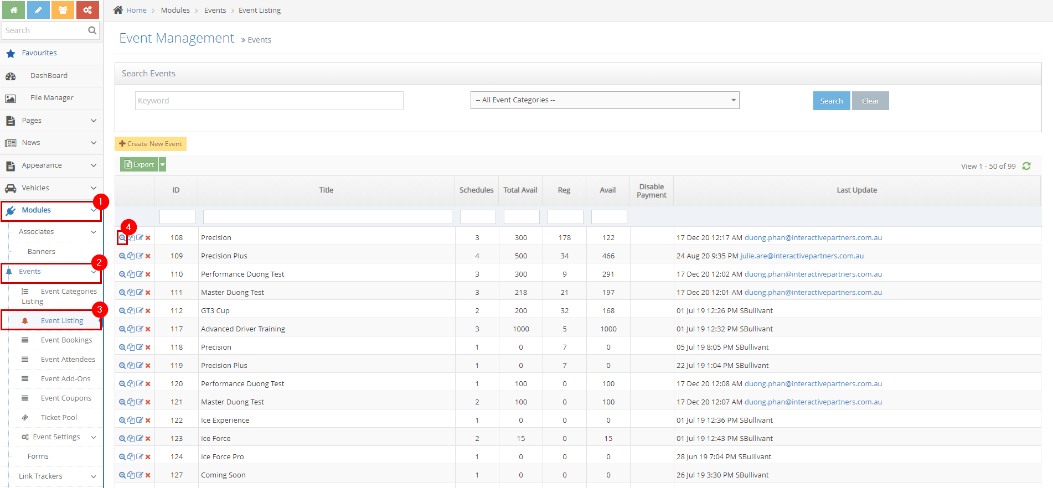Image resolution: width=1053 pixels, height=488 pixels.
Task: Open Event Categories Listing link
Action: (x=59, y=297)
